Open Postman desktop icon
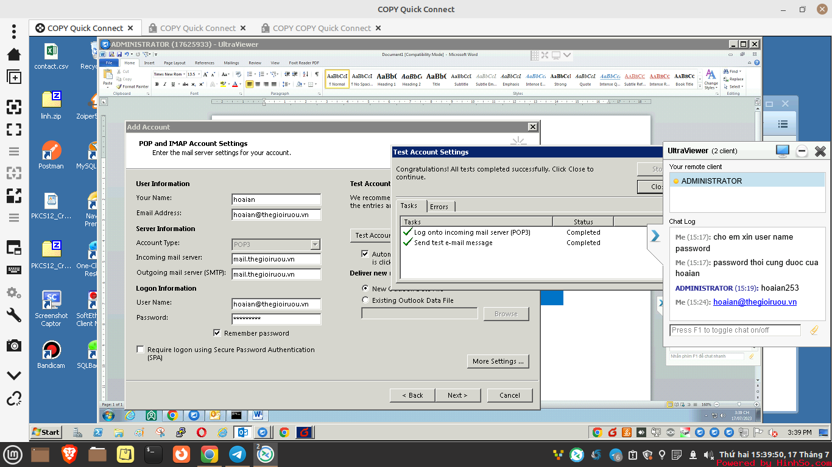The width and height of the screenshot is (832, 467). click(x=51, y=155)
